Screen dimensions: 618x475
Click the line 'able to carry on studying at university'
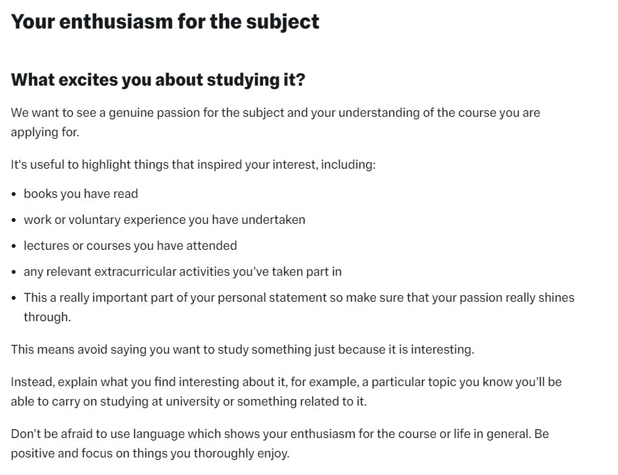189,401
